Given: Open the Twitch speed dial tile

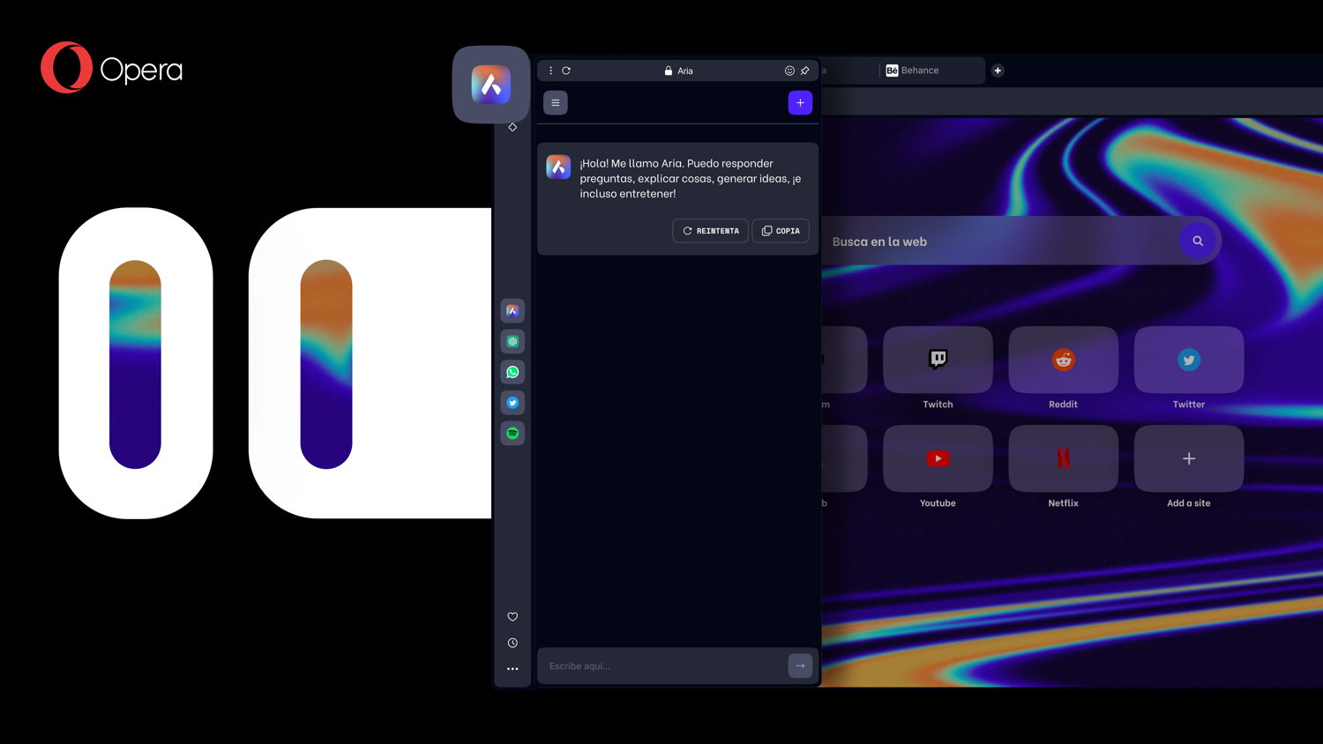Looking at the screenshot, I should [938, 360].
